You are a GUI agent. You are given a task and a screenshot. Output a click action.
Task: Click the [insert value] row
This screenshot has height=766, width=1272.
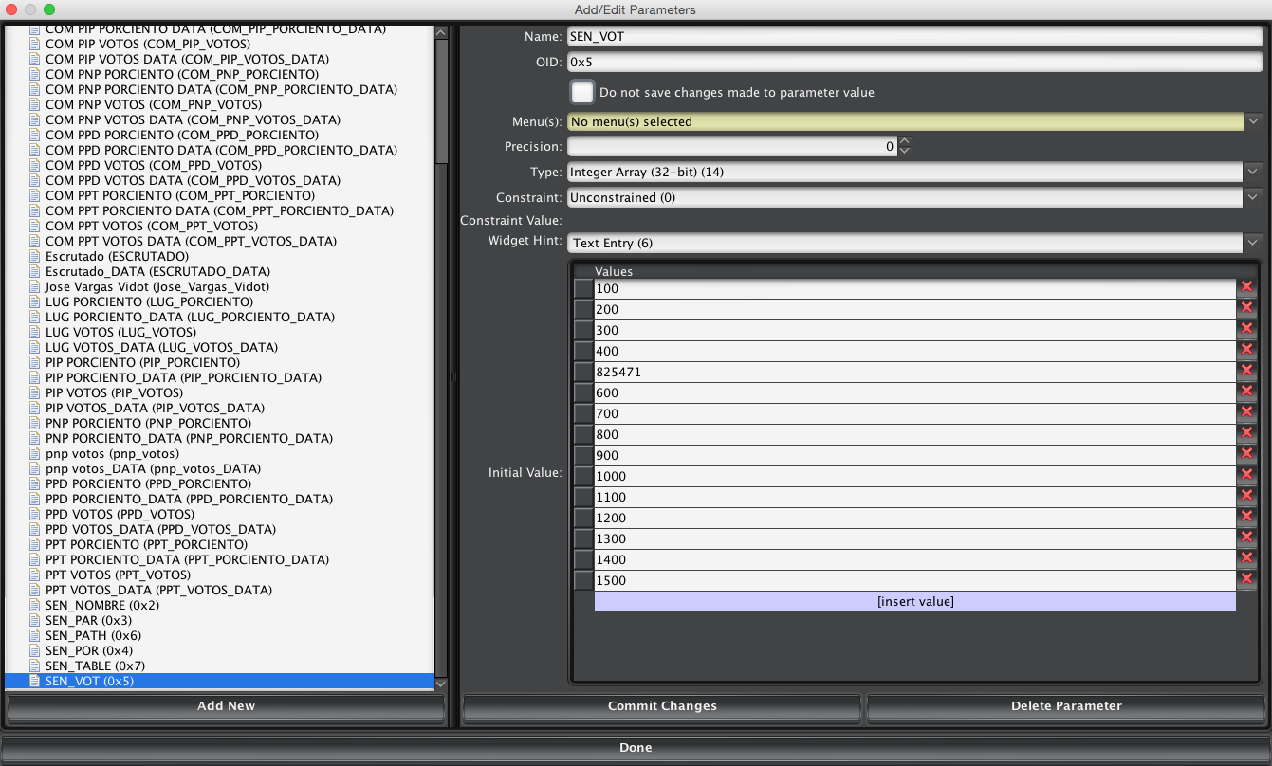[x=914, y=601]
